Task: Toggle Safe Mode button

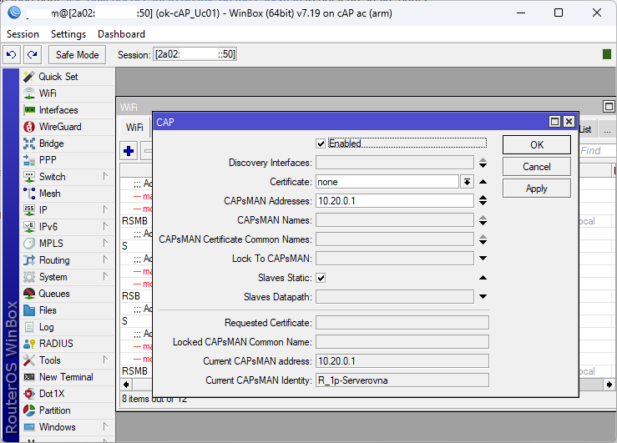Action: click(77, 54)
